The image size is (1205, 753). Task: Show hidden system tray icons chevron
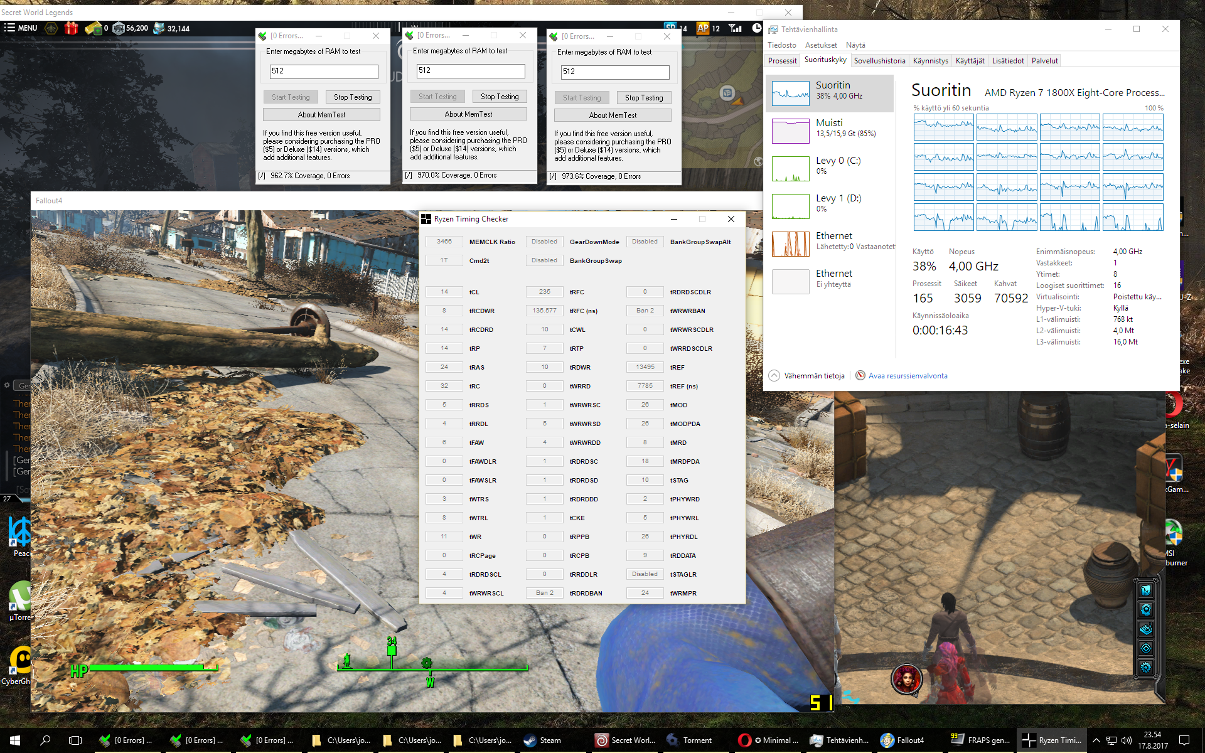click(1096, 740)
